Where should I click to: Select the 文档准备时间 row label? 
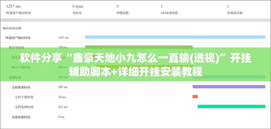[x=21, y=87]
